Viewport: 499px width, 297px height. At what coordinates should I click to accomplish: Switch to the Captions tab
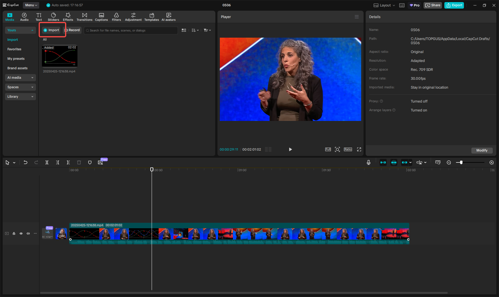(101, 17)
